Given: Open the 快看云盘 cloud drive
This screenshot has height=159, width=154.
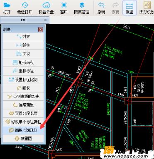Looking at the screenshot, I should coord(46,7).
